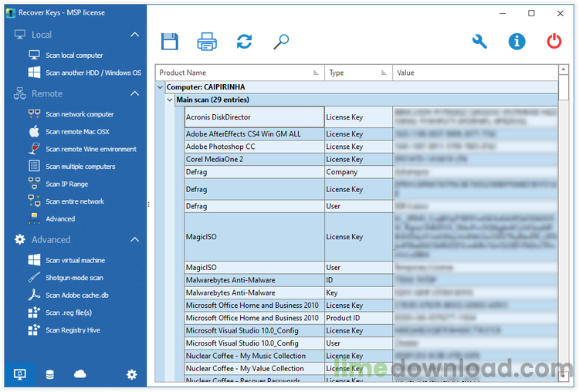
Task: Collapse the Remote section chevron
Action: [x=135, y=93]
